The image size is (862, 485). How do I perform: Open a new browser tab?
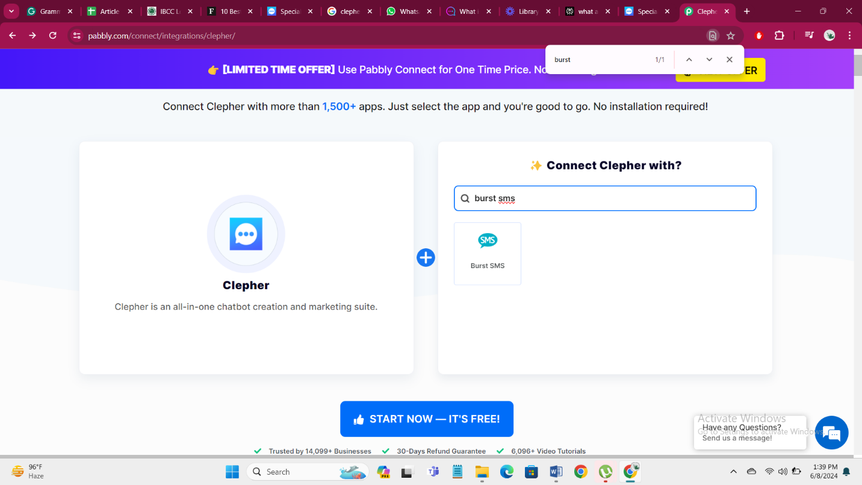click(x=747, y=11)
